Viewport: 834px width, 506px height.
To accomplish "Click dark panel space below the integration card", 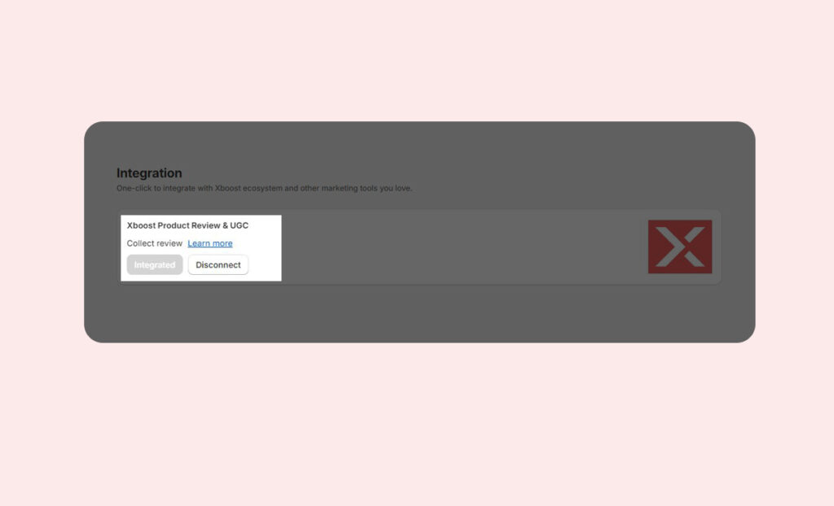I will coord(419,313).
